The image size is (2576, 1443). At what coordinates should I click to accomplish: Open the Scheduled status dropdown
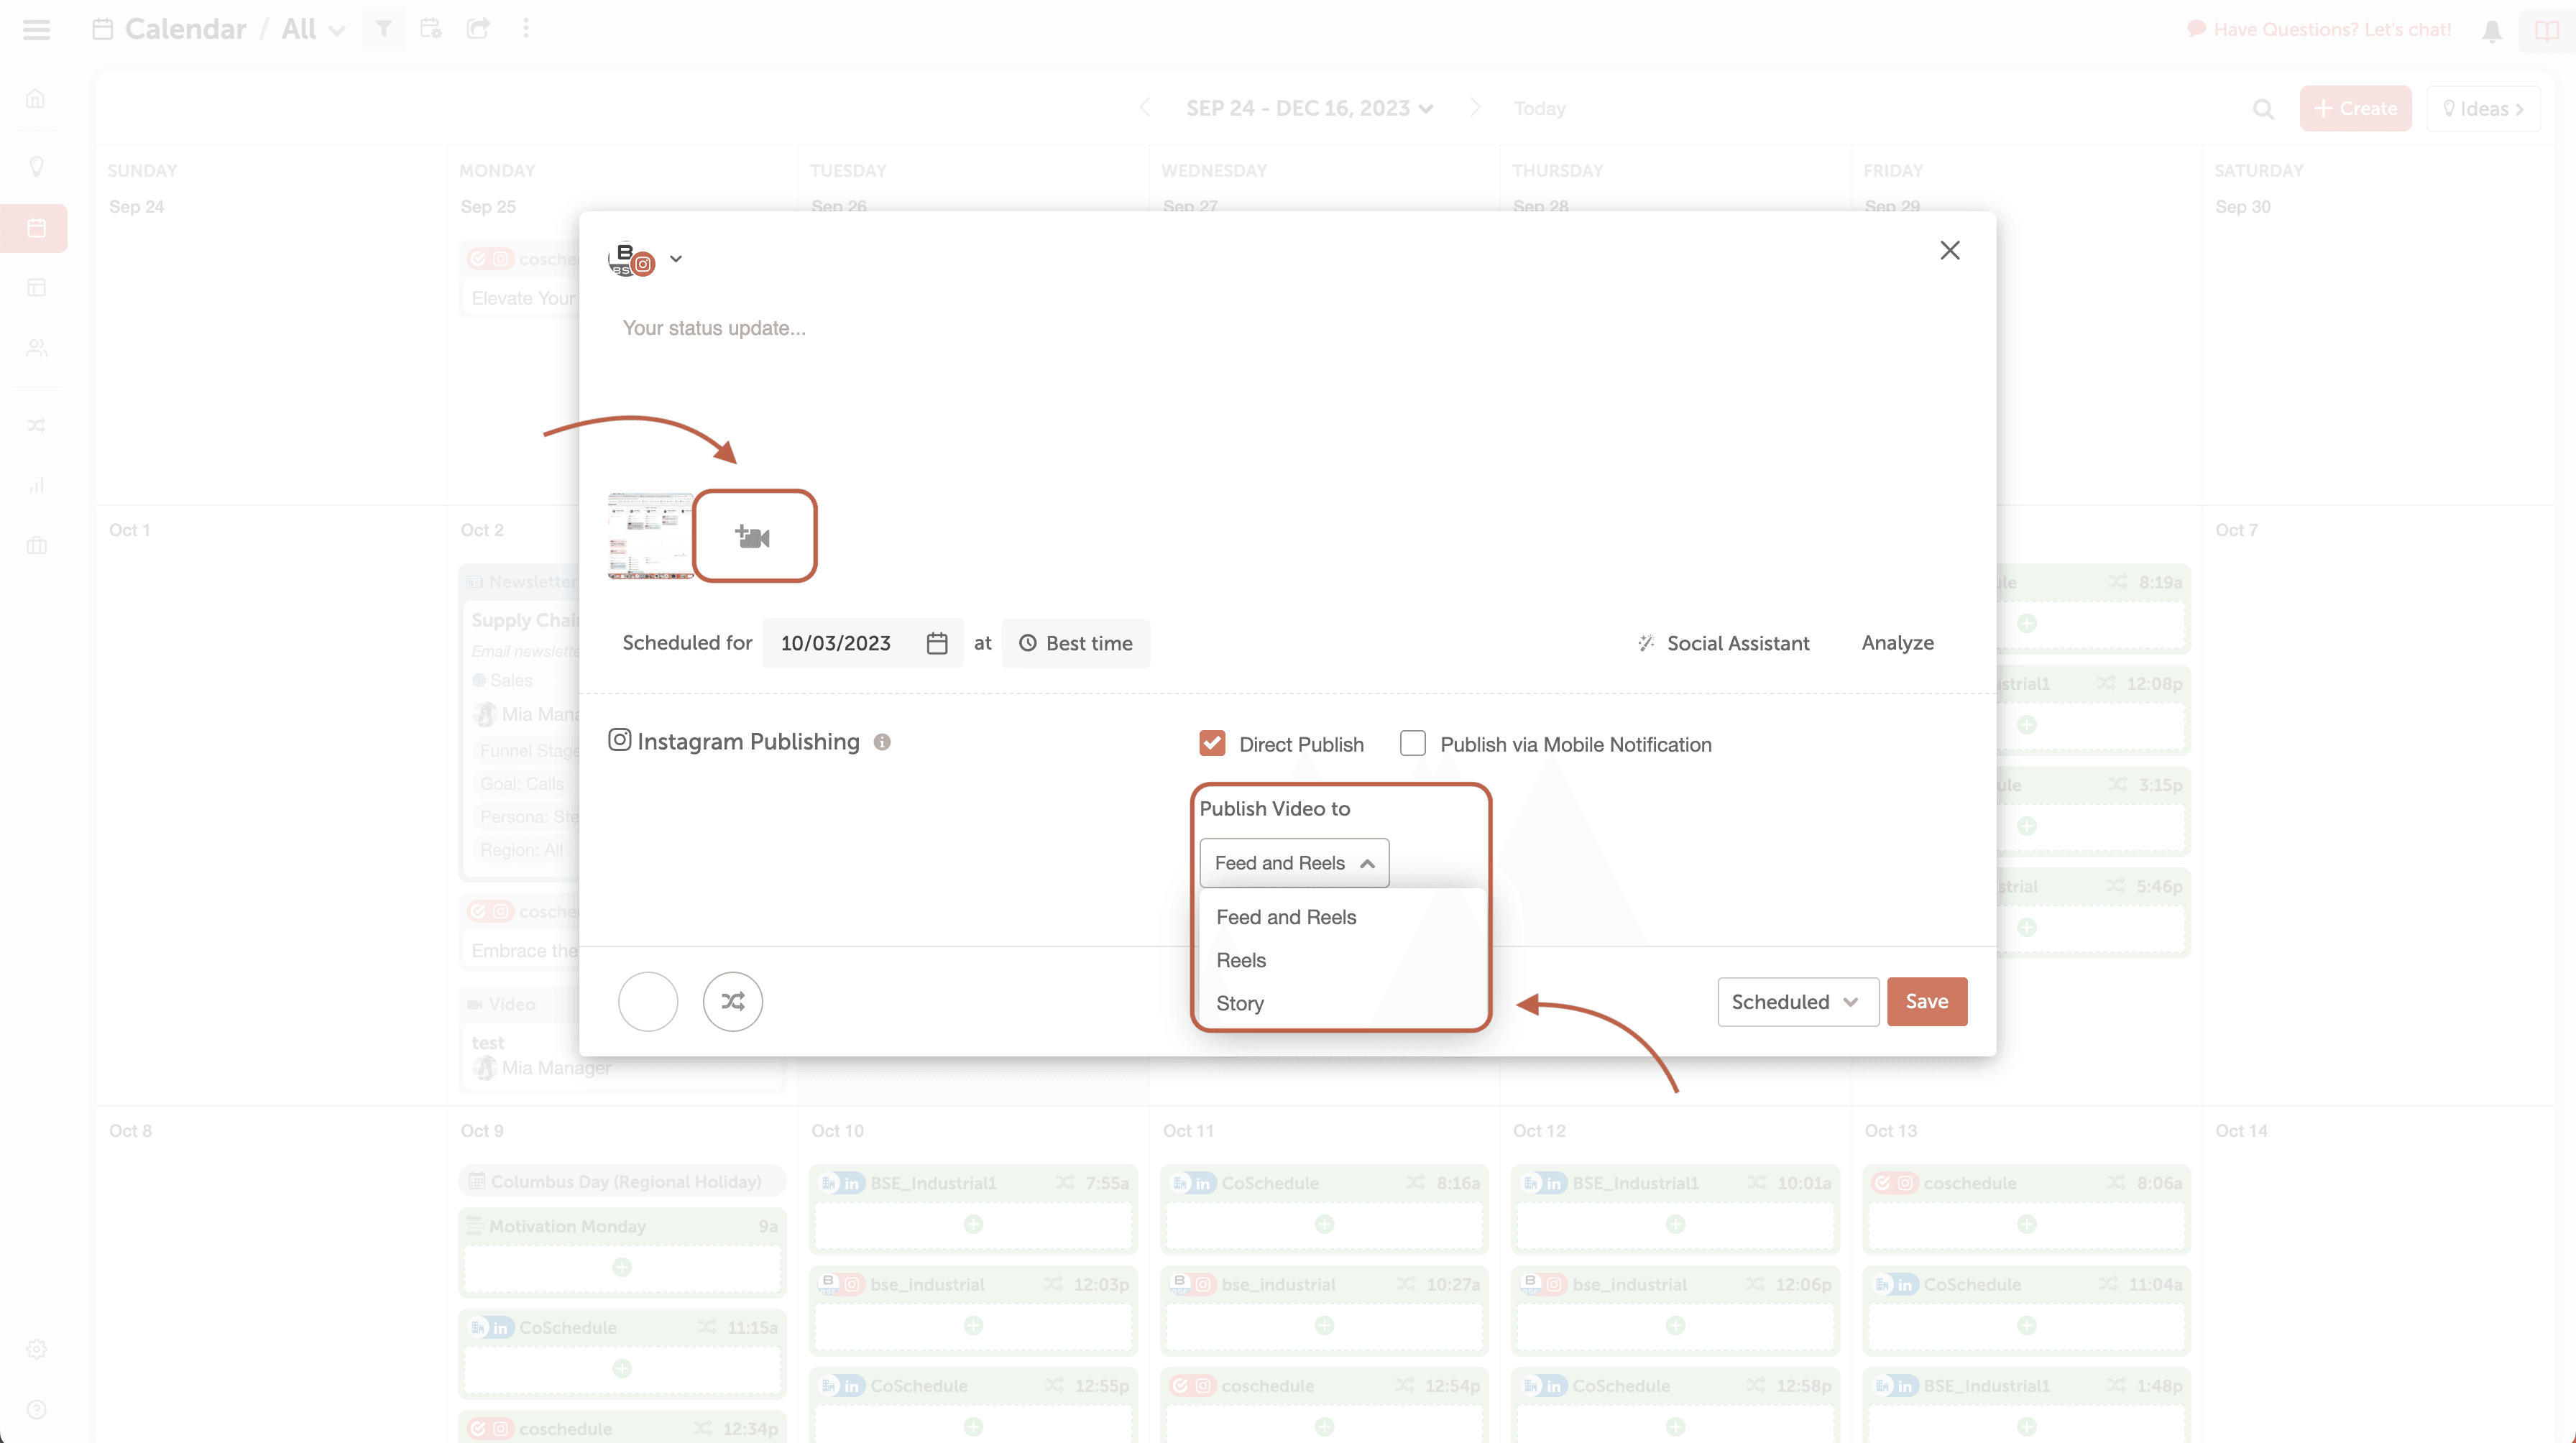1796,1001
